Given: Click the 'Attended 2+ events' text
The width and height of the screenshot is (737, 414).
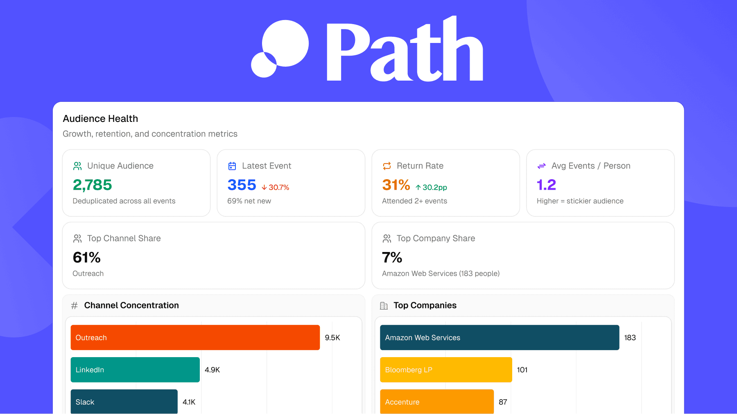Looking at the screenshot, I should tap(414, 201).
